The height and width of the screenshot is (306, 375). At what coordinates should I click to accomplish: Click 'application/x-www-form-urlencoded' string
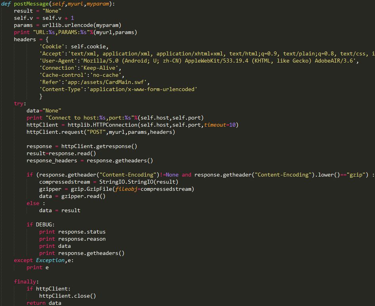point(142,89)
